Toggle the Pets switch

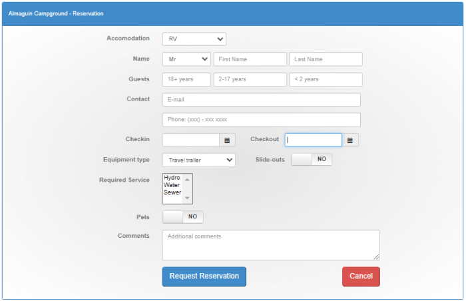pyautogui.click(x=183, y=217)
